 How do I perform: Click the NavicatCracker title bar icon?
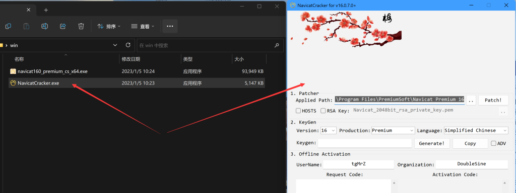tap(292, 5)
